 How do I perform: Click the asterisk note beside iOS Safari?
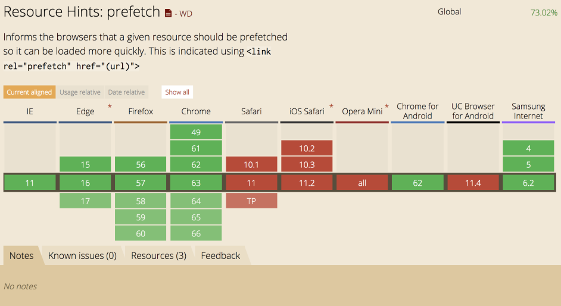(x=331, y=107)
